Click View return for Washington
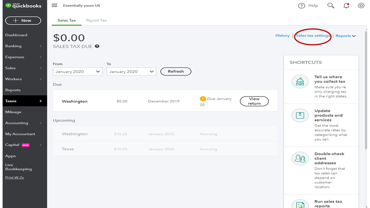 (x=254, y=101)
